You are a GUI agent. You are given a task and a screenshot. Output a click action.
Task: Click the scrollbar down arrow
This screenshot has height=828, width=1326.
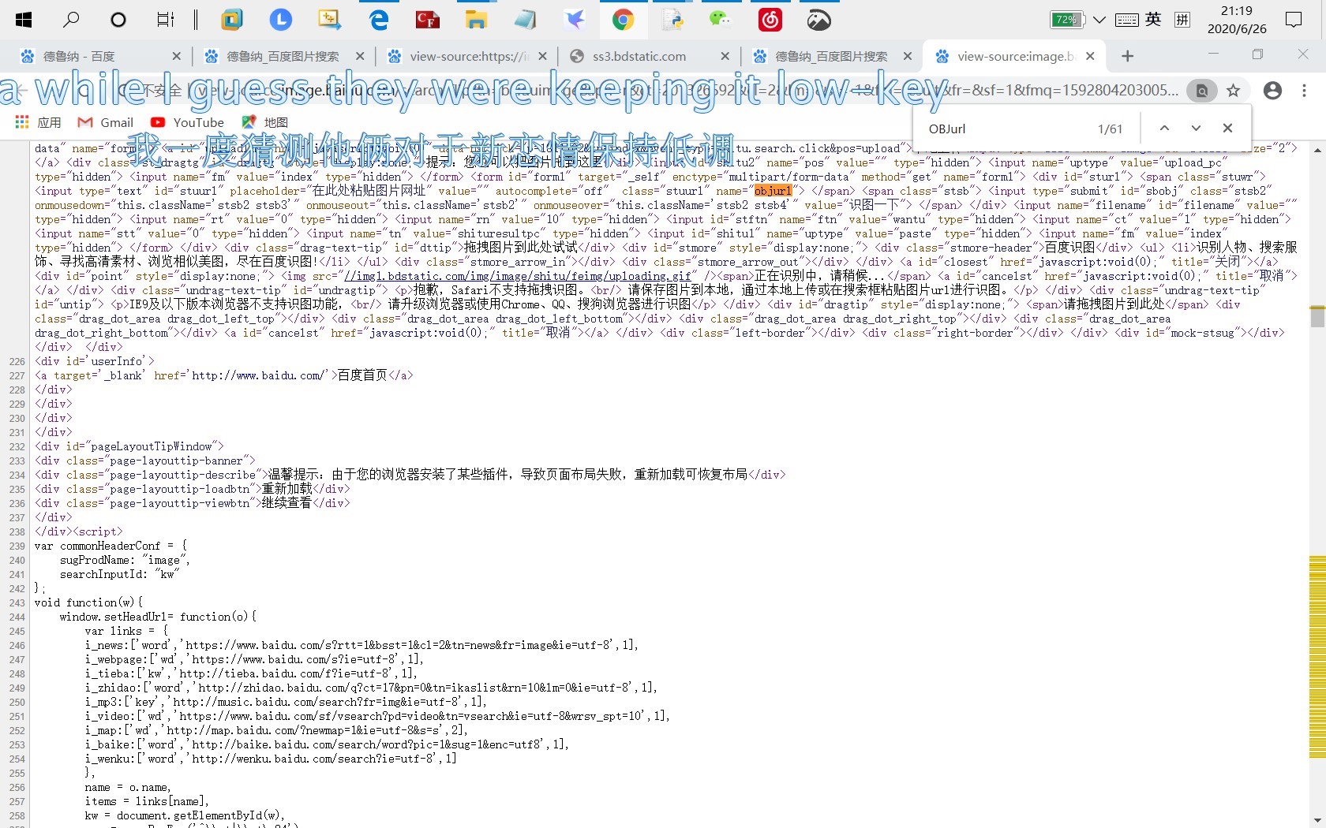tap(1317, 820)
